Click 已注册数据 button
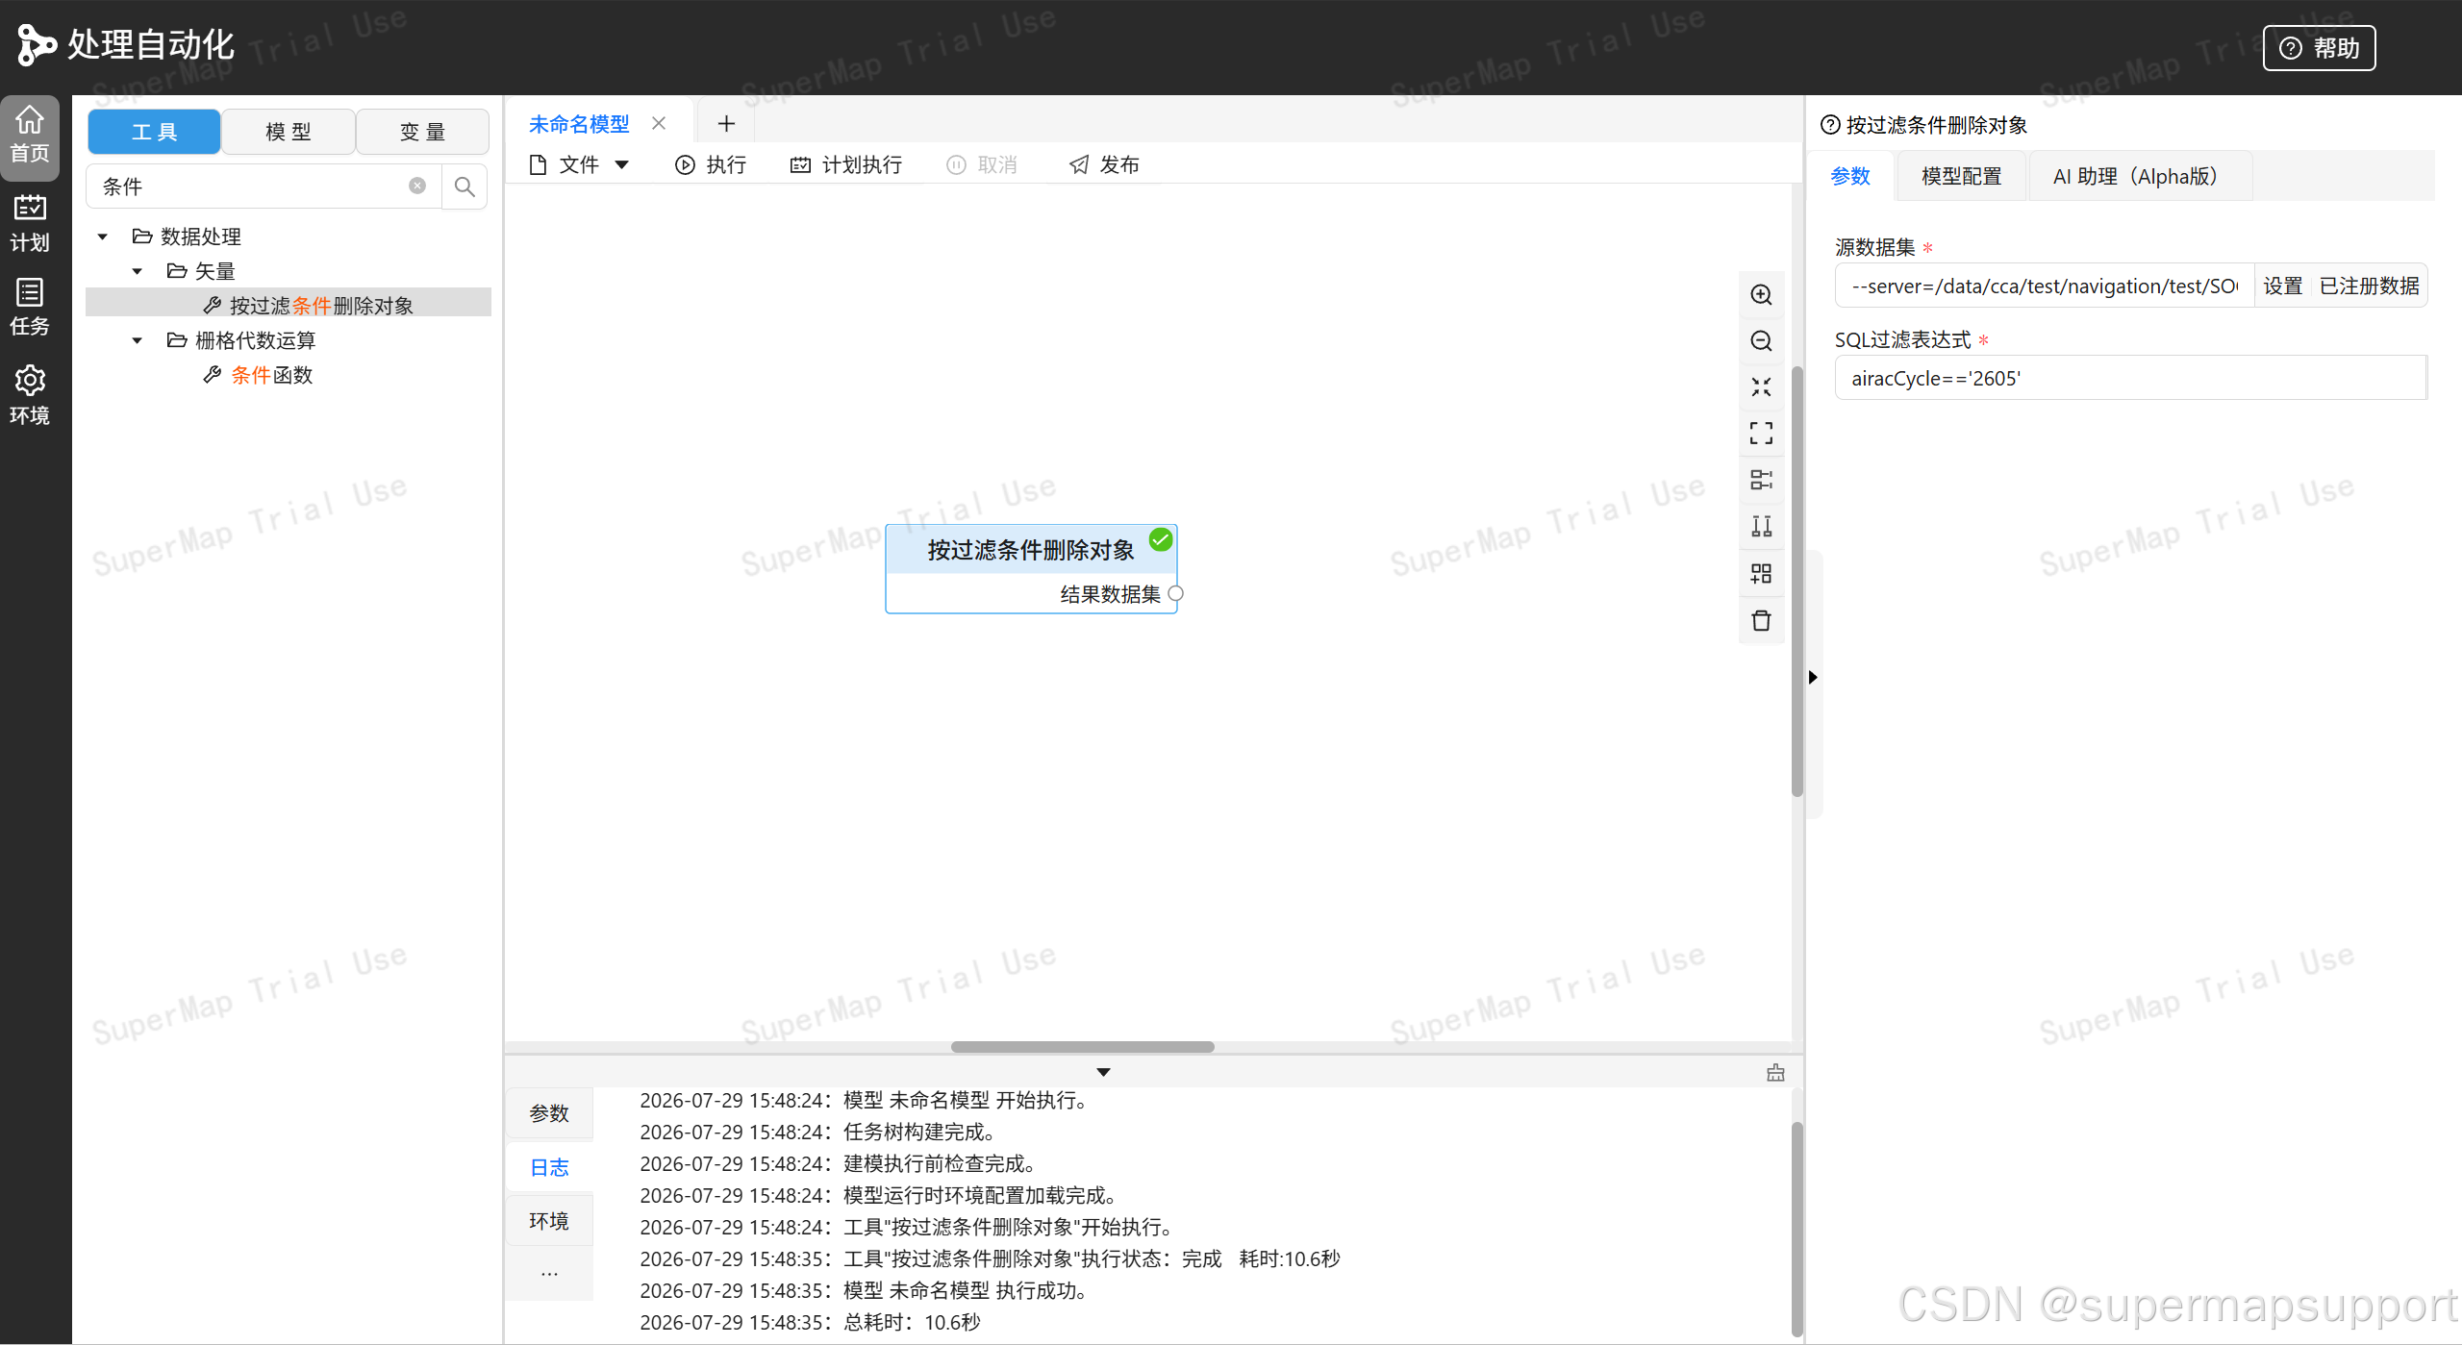 pyautogui.click(x=2369, y=286)
